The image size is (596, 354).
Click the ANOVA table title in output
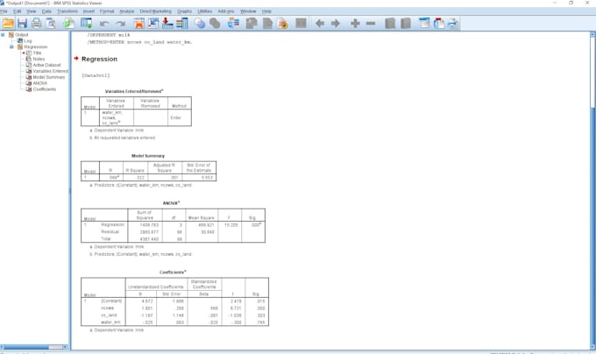[x=171, y=203]
